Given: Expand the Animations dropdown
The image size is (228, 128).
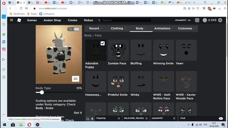Looking at the screenshot, I should click(164, 28).
